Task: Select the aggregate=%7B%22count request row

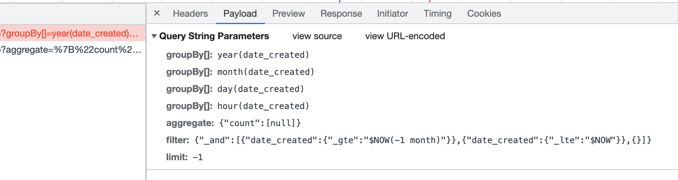Action: click(x=73, y=50)
